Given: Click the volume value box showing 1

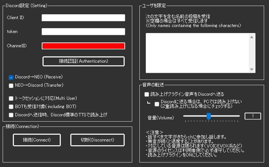Looking at the screenshot, I should 253,116.
